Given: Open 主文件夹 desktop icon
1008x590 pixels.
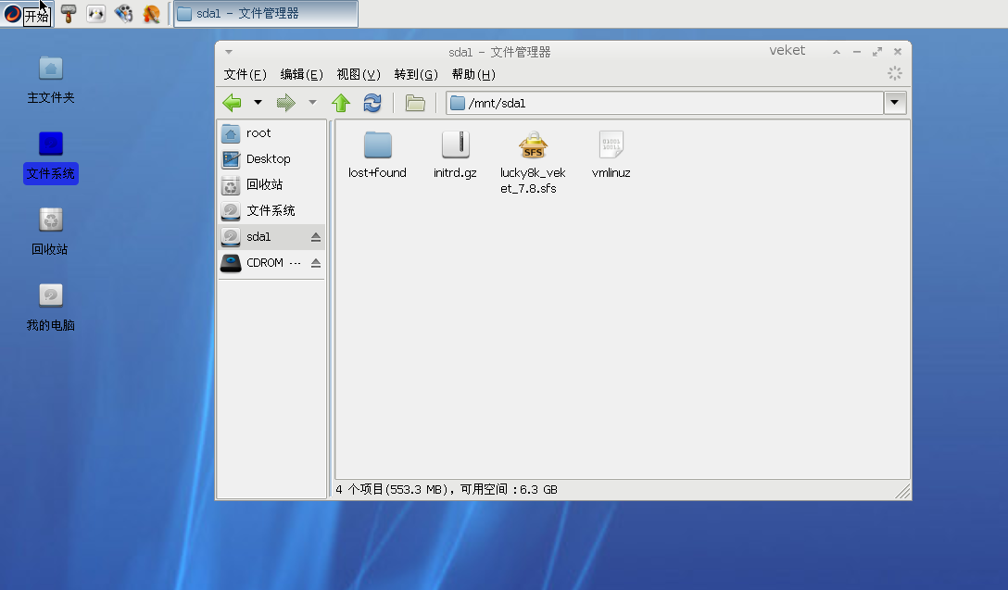Looking at the screenshot, I should [x=51, y=80].
